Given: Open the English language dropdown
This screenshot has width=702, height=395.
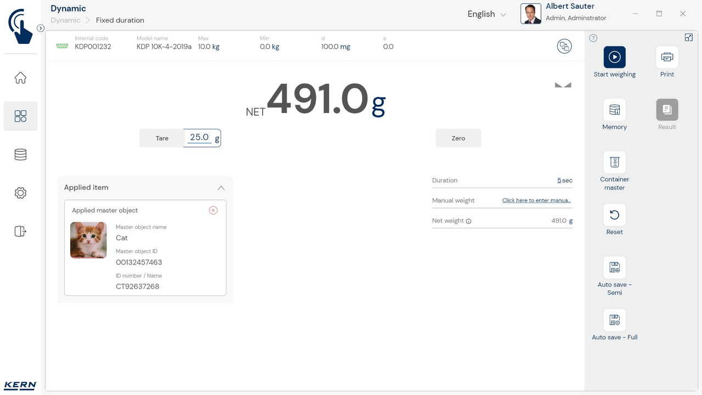Looking at the screenshot, I should tap(486, 14).
